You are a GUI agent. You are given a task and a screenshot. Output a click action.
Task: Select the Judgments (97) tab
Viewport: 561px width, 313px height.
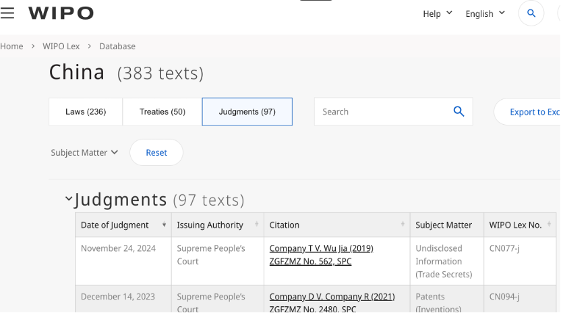(247, 112)
